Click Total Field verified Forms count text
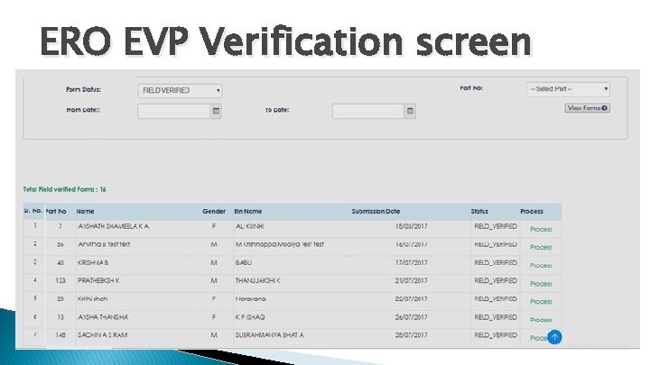 click(64, 189)
